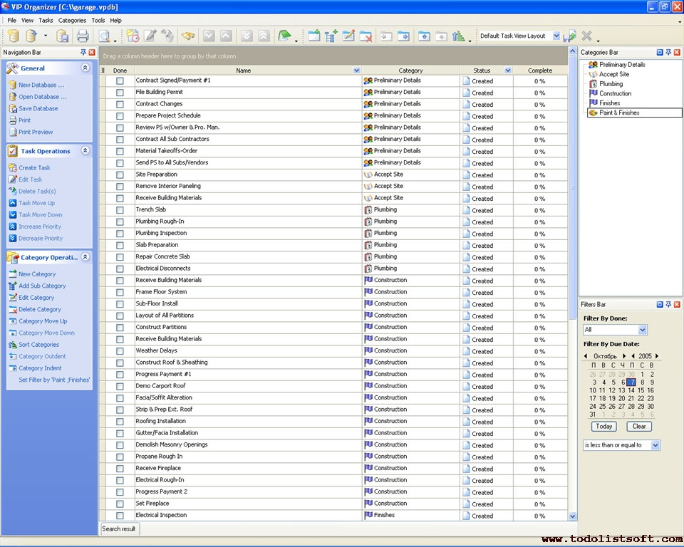Click the Delete Category toolbar icon with red X

coord(366,36)
